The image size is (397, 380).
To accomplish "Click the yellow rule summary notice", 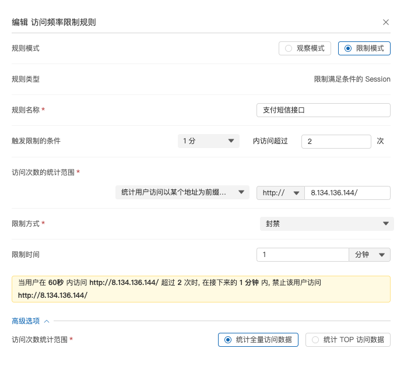I will coord(201,289).
